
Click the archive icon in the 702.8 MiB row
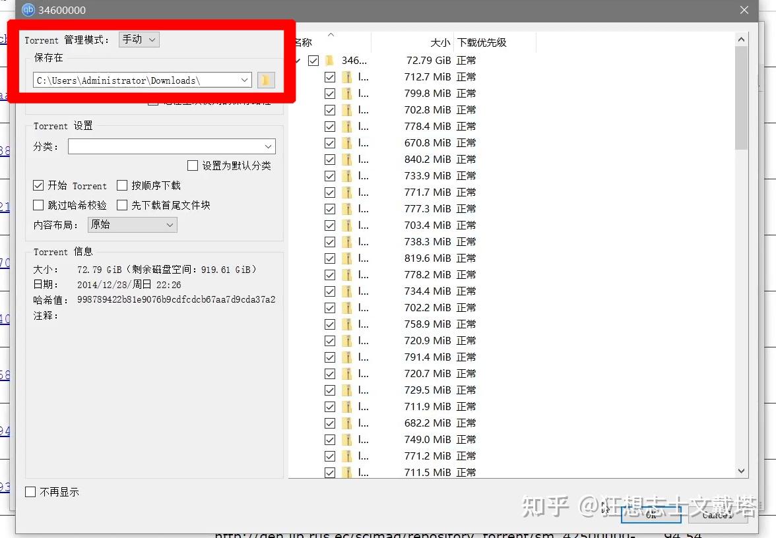(347, 109)
